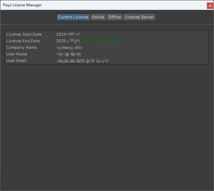Image resolution: width=214 pixels, height=191 pixels.
Task: Open the Online tab
Action: 98,17
